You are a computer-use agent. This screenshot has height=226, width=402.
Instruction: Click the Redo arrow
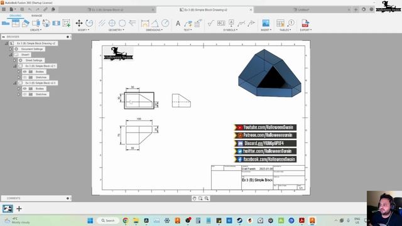(38, 9)
